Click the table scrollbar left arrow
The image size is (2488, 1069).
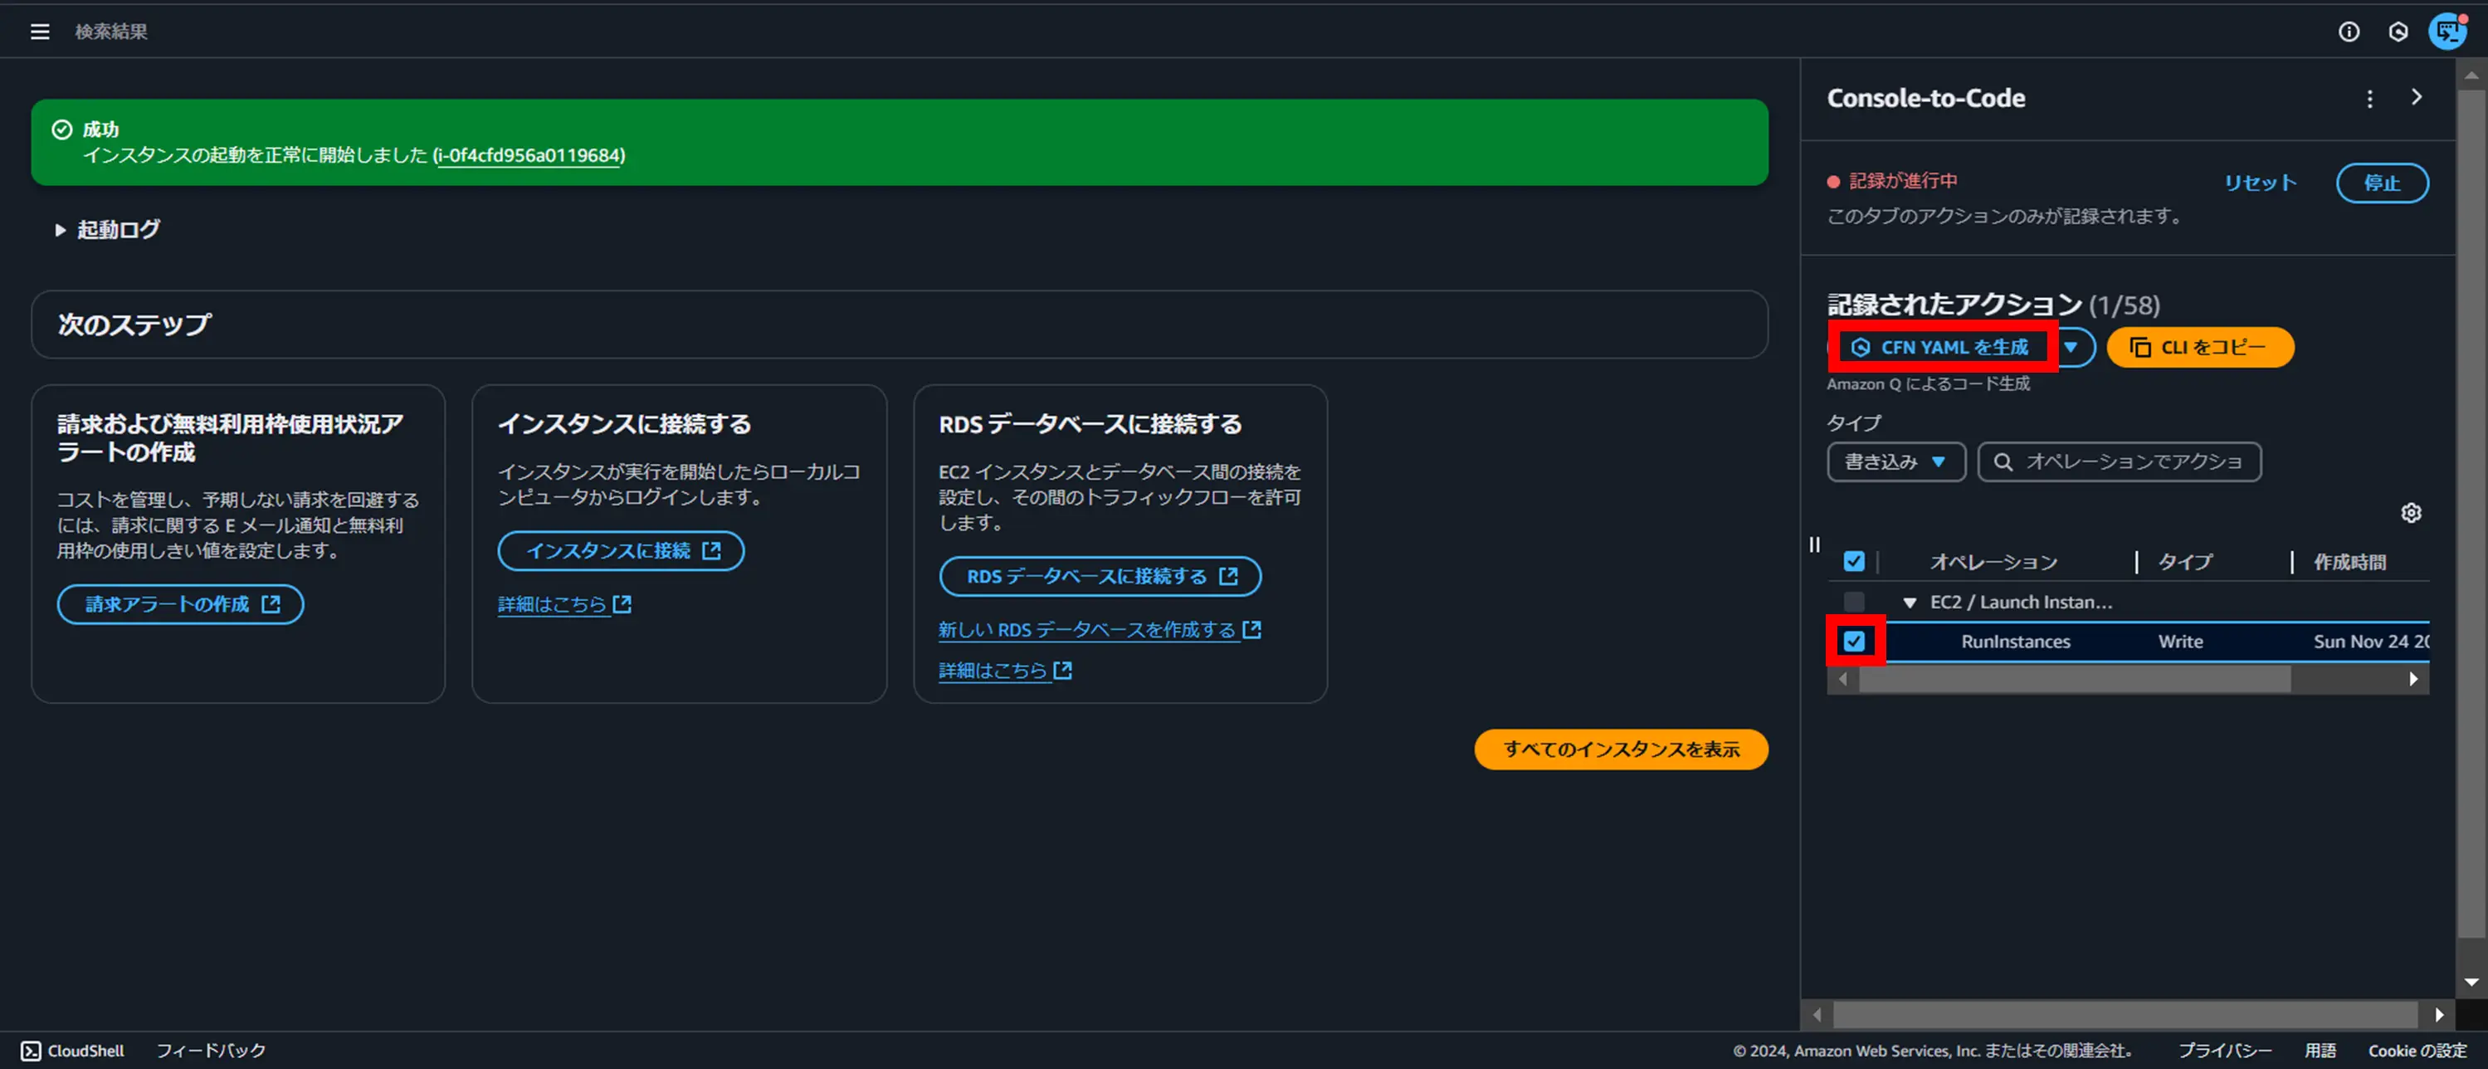(x=1843, y=680)
